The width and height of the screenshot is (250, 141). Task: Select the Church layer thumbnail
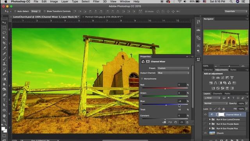212,133
